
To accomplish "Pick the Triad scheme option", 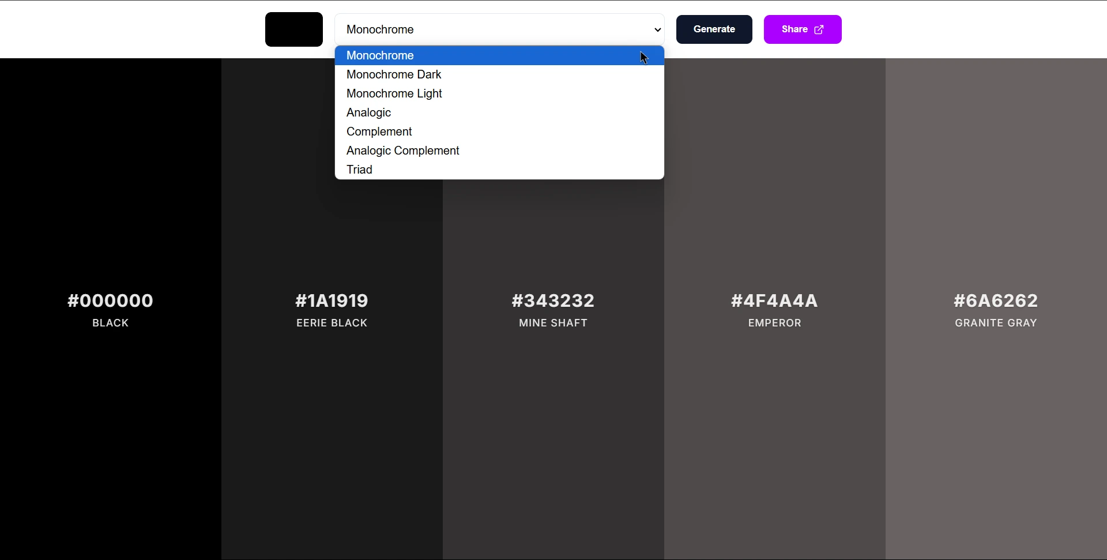I will pyautogui.click(x=359, y=169).
